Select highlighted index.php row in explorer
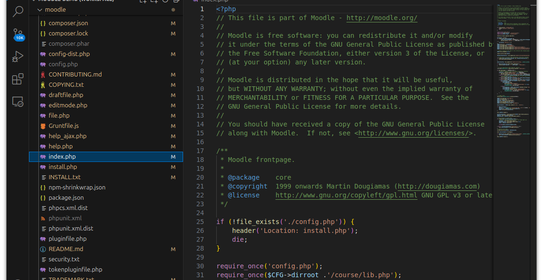The image size is (543, 280). click(106, 157)
